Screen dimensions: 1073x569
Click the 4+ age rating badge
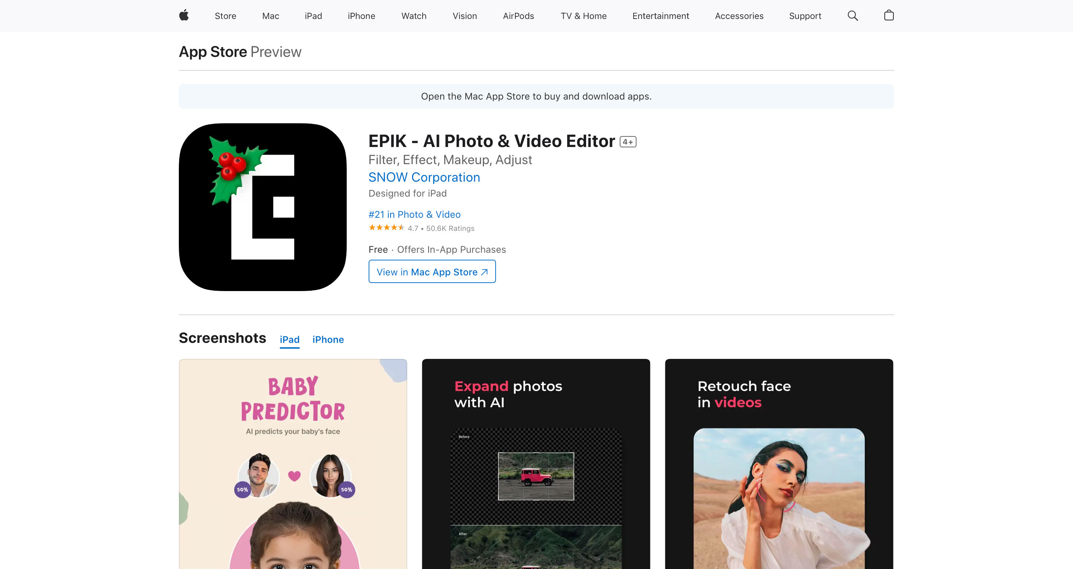point(628,142)
